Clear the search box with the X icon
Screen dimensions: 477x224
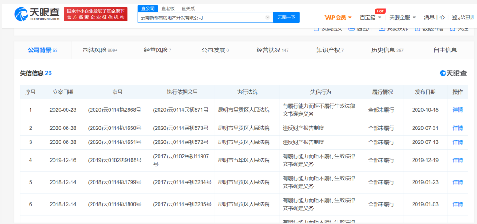(268, 18)
